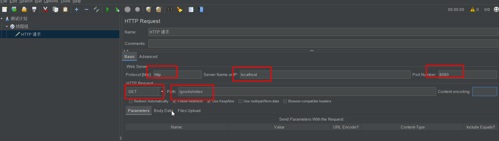499x141 pixels.
Task: Click the binoculars Search icon
Action: [x=170, y=10]
